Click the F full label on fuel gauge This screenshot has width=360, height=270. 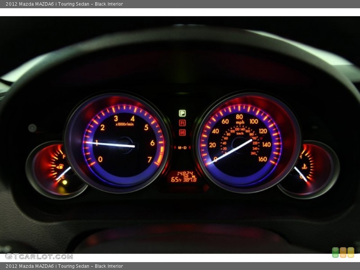click(64, 157)
